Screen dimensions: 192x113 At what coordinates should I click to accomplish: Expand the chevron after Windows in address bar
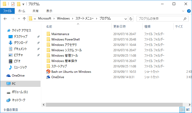73,19
